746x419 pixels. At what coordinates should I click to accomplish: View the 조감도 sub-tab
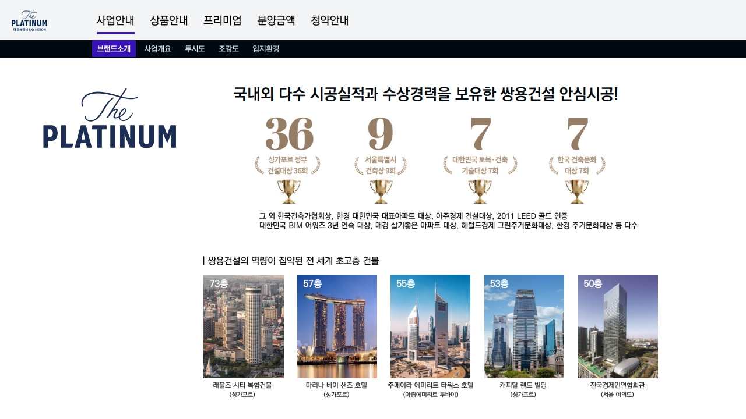click(228, 49)
